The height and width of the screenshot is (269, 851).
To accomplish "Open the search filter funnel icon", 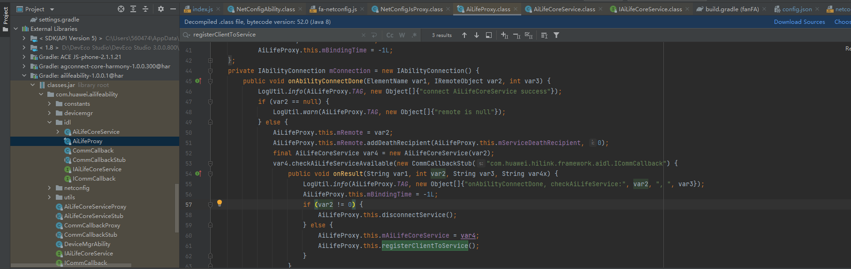I will (556, 35).
